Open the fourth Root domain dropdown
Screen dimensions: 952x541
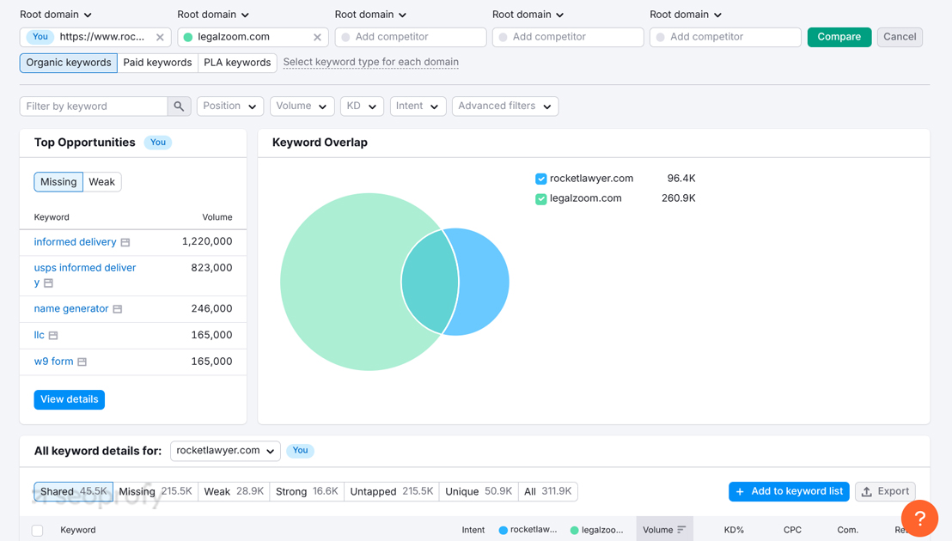tap(528, 15)
